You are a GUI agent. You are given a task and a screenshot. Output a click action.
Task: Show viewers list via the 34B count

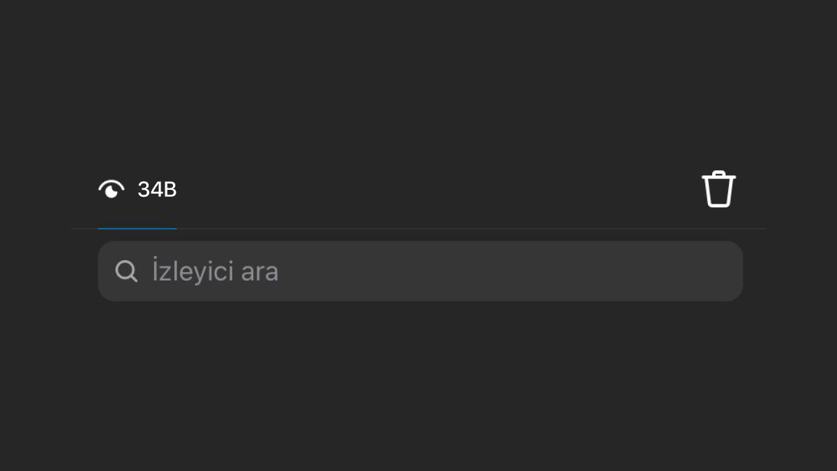point(157,190)
